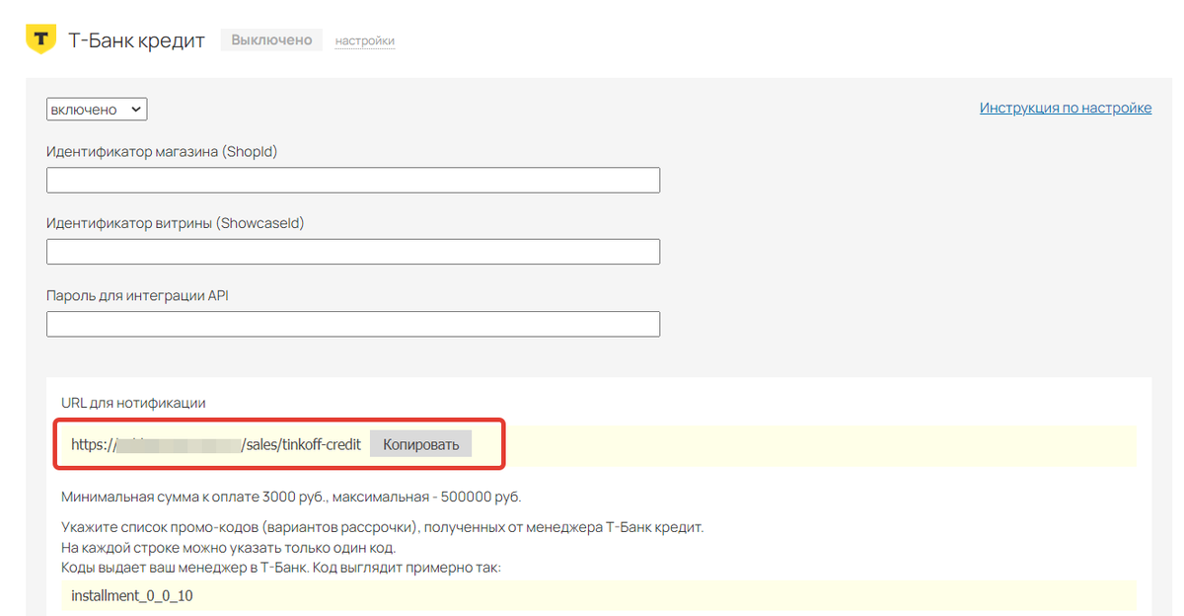Click the minimum payment sum text line
This screenshot has height=616, width=1184.
pyautogui.click(x=291, y=496)
